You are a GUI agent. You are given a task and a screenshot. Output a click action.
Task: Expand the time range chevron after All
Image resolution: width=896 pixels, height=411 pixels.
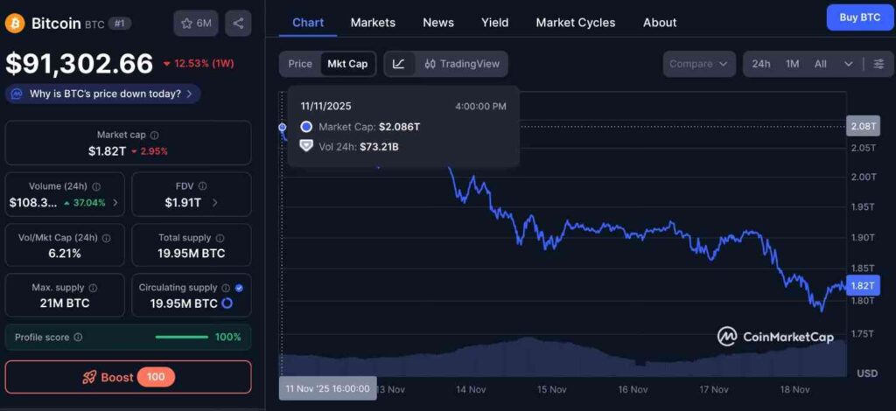[x=848, y=64]
